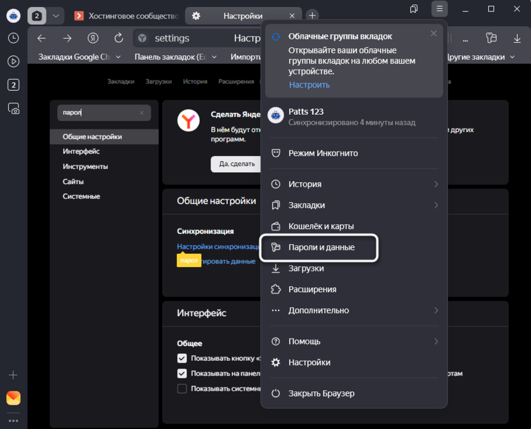Toggle the Показывать на панели checkbox
This screenshot has width=531, height=429.
tap(182, 374)
